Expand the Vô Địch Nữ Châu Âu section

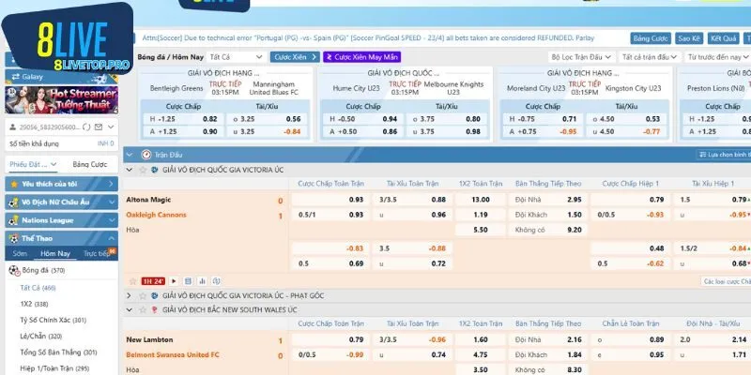coord(112,202)
